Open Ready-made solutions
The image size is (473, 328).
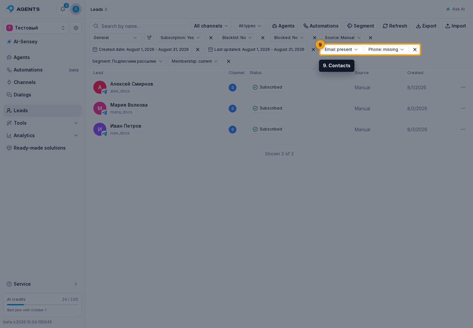42,148
